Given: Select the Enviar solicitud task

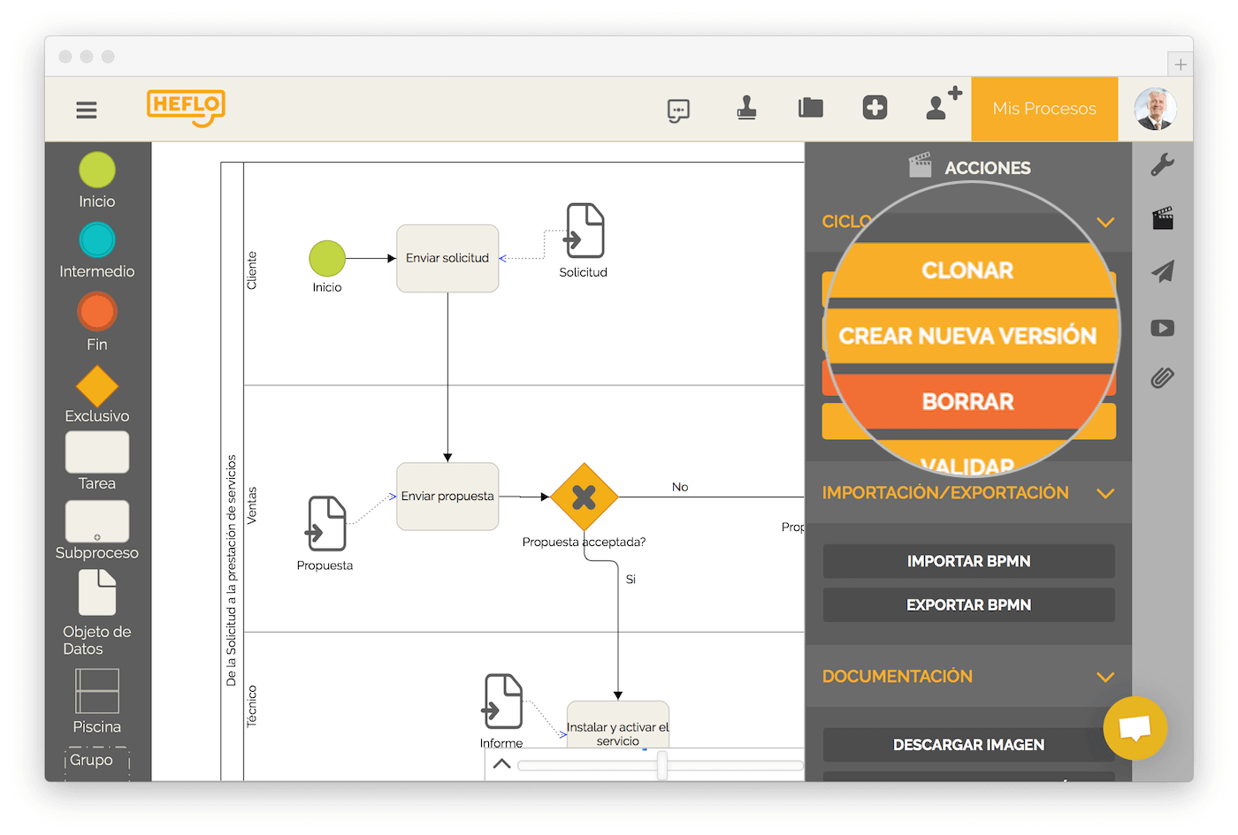Looking at the screenshot, I should [x=447, y=258].
